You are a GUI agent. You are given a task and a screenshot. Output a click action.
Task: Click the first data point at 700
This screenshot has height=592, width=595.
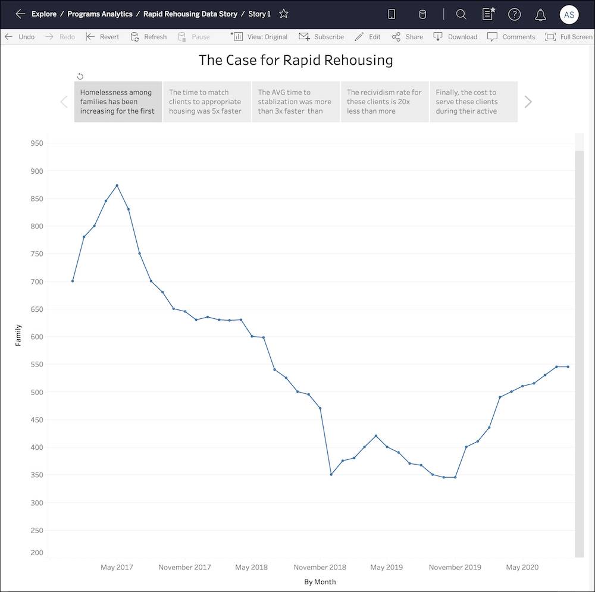tap(73, 281)
